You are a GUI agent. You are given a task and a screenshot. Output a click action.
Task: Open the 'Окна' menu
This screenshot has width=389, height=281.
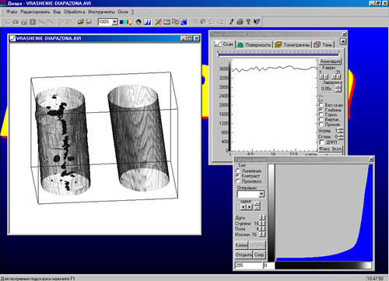[123, 12]
